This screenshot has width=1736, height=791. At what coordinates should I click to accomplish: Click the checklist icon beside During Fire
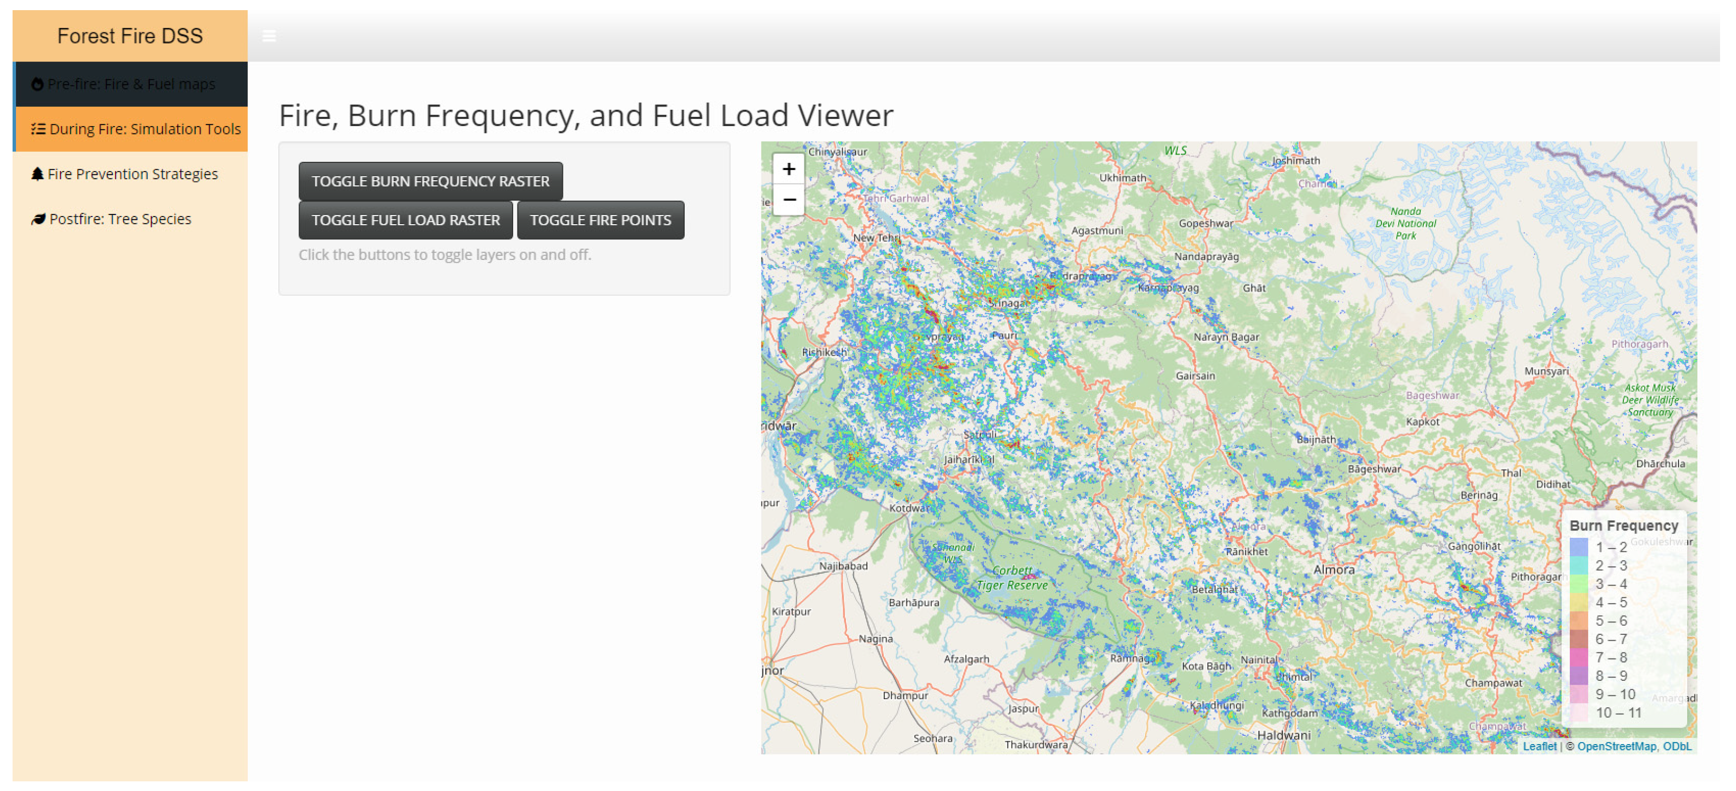[39, 129]
